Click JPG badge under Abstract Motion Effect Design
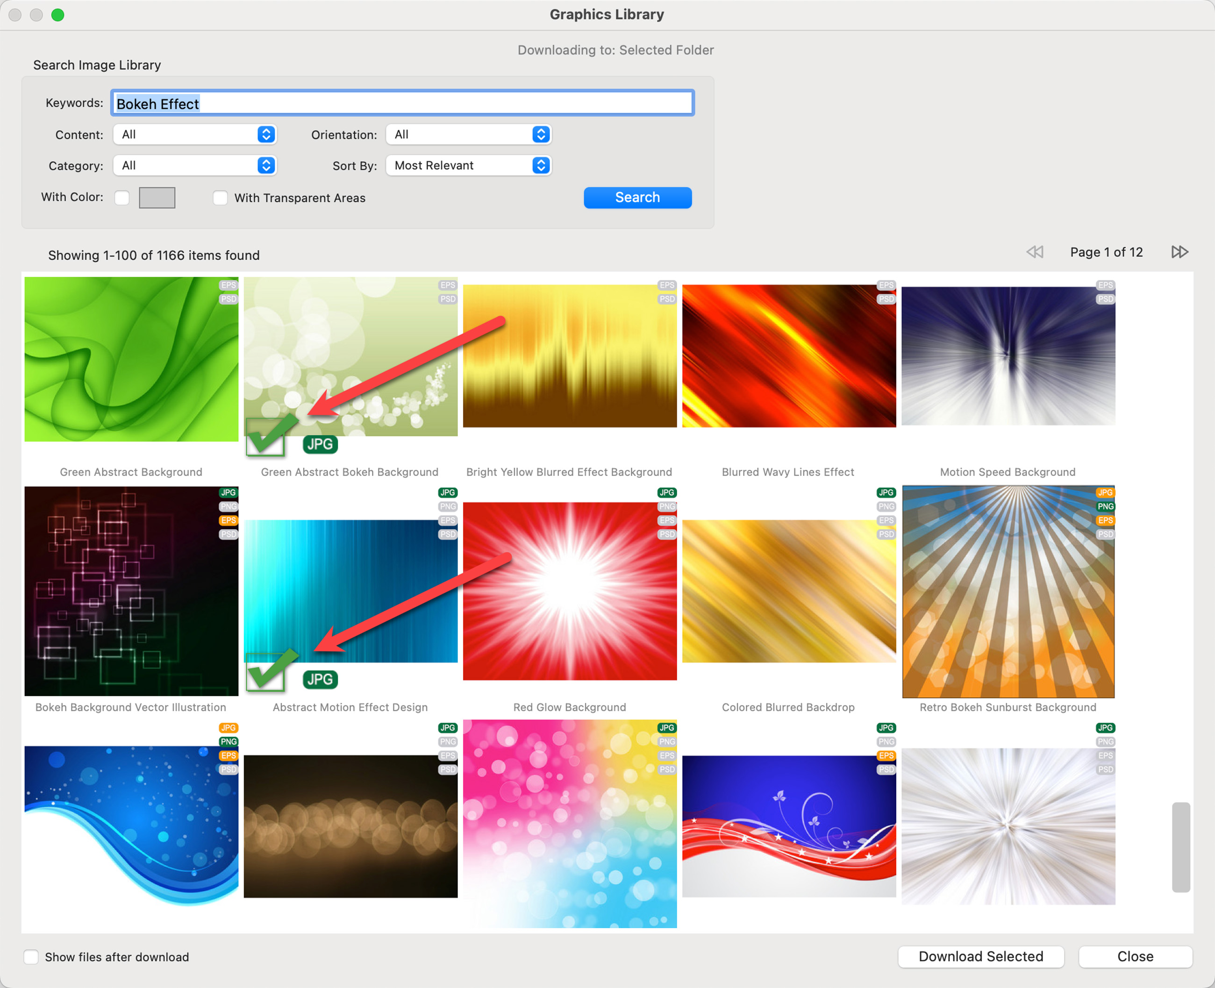1215x988 pixels. (320, 679)
